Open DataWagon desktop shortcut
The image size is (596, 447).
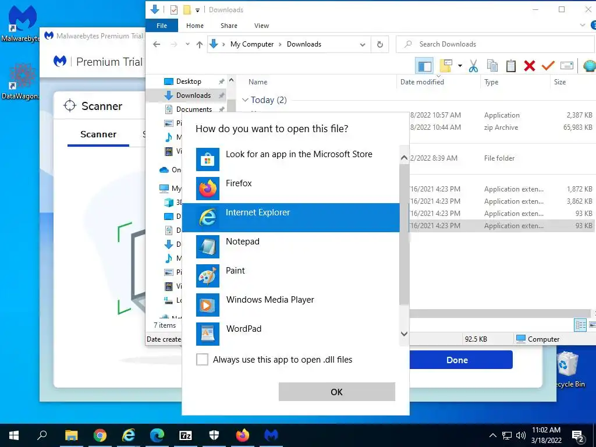click(20, 80)
